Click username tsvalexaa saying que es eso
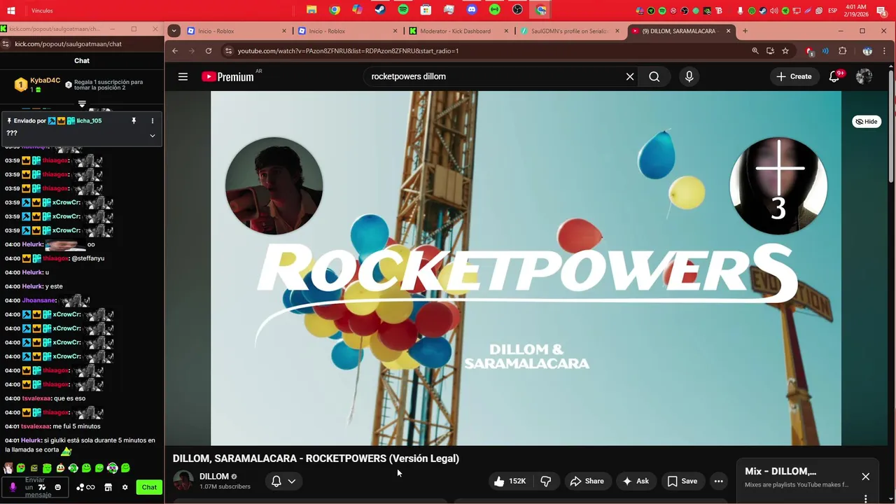 (36, 398)
